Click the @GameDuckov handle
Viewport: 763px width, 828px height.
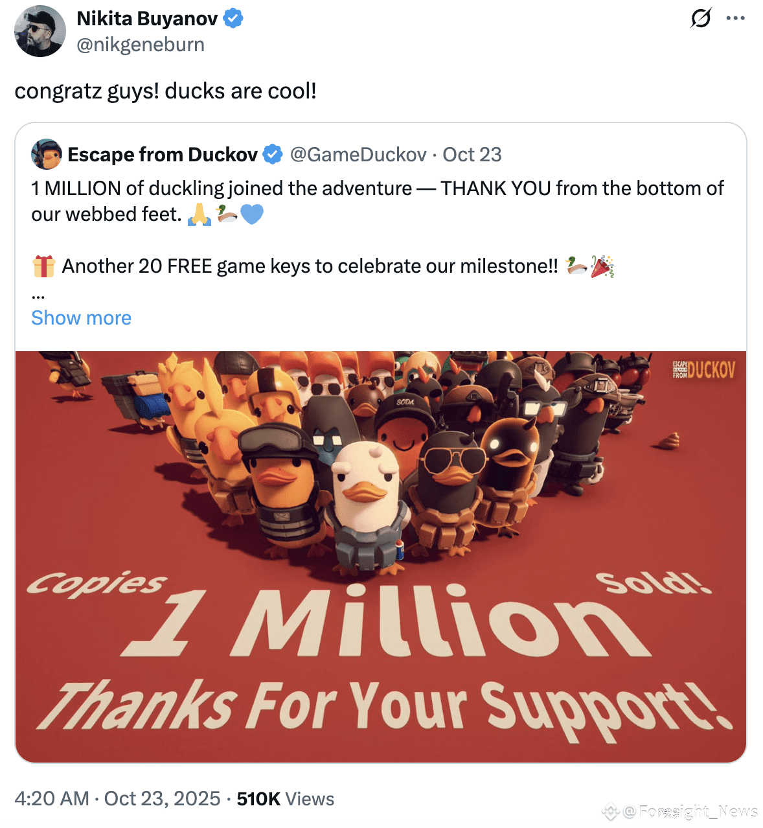pyautogui.click(x=358, y=155)
